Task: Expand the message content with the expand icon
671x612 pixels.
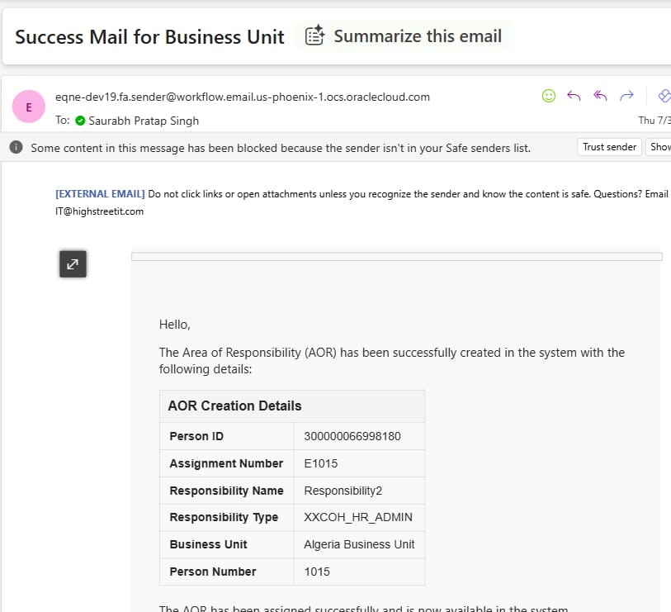Action: (x=73, y=264)
